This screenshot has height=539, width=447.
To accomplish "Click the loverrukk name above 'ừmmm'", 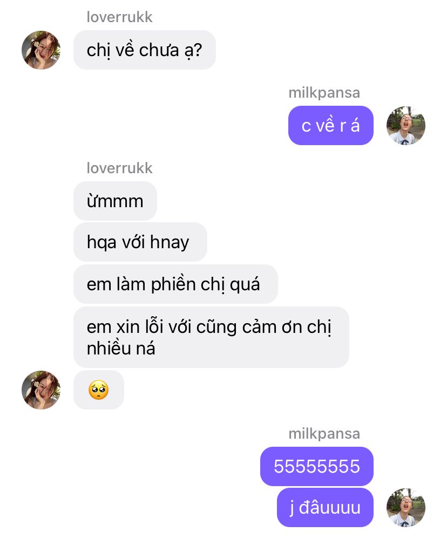I will click(119, 168).
